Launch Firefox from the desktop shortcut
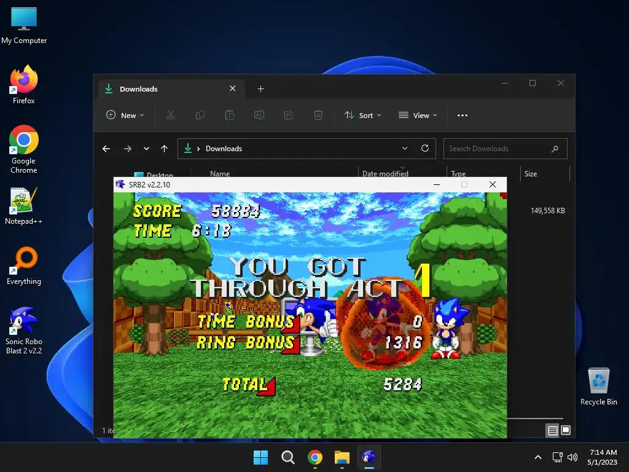629x472 pixels. point(24,85)
